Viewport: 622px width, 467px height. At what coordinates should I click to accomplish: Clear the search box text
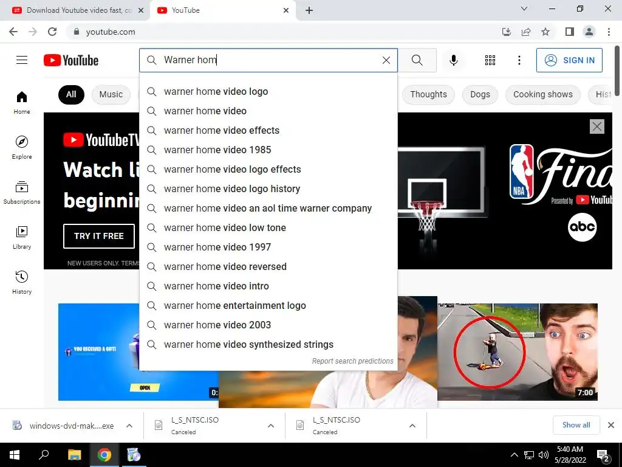(x=386, y=60)
